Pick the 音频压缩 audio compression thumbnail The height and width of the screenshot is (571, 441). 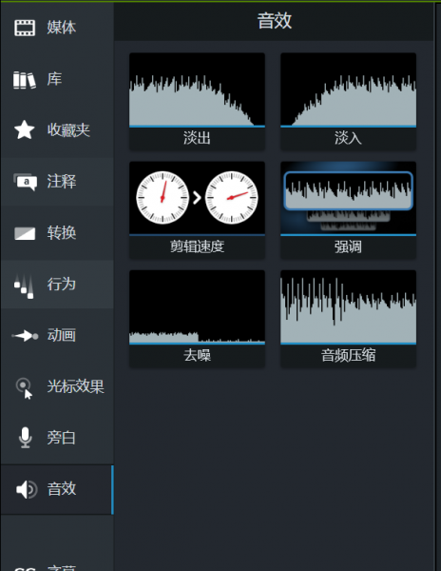[348, 307]
